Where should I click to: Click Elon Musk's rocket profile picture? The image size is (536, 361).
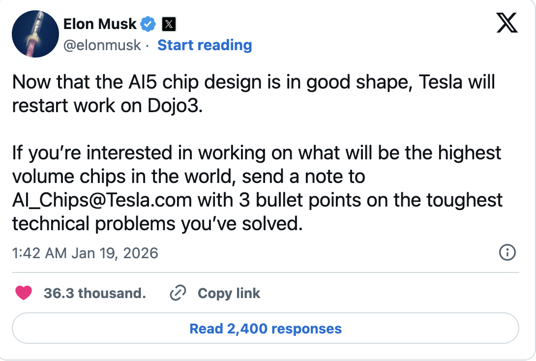(33, 33)
